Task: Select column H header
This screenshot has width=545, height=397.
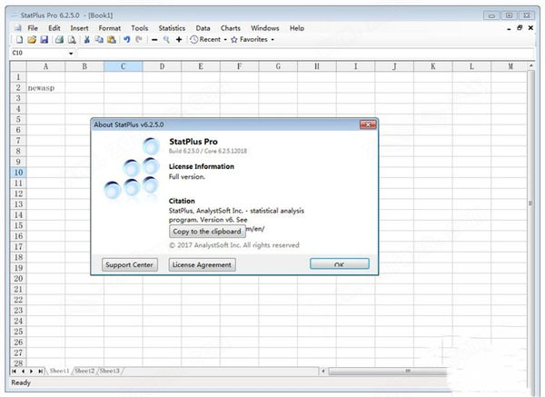Action: pos(317,66)
